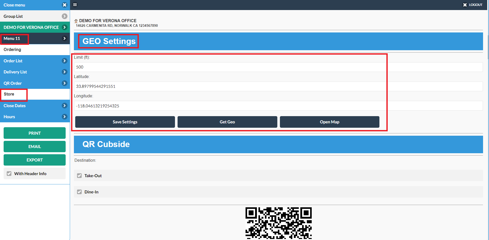Image resolution: width=489 pixels, height=240 pixels.
Task: Go to the QR Order menu item
Action: point(35,83)
